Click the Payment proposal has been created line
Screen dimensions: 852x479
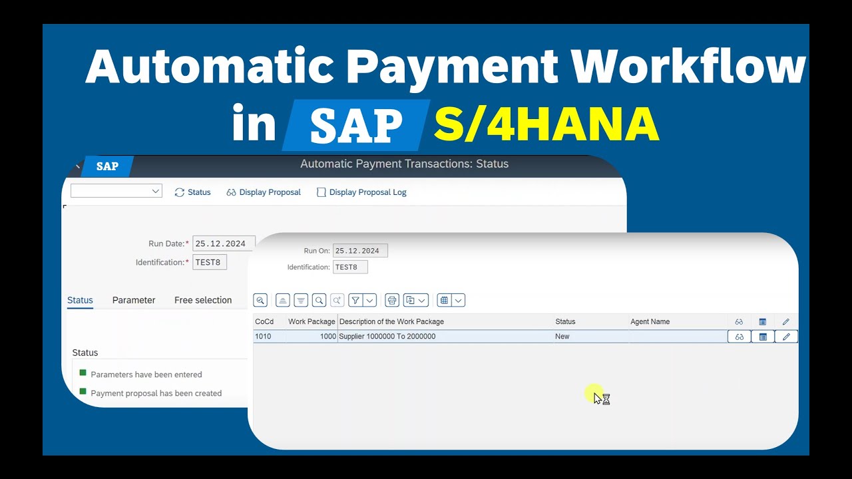pyautogui.click(x=156, y=393)
